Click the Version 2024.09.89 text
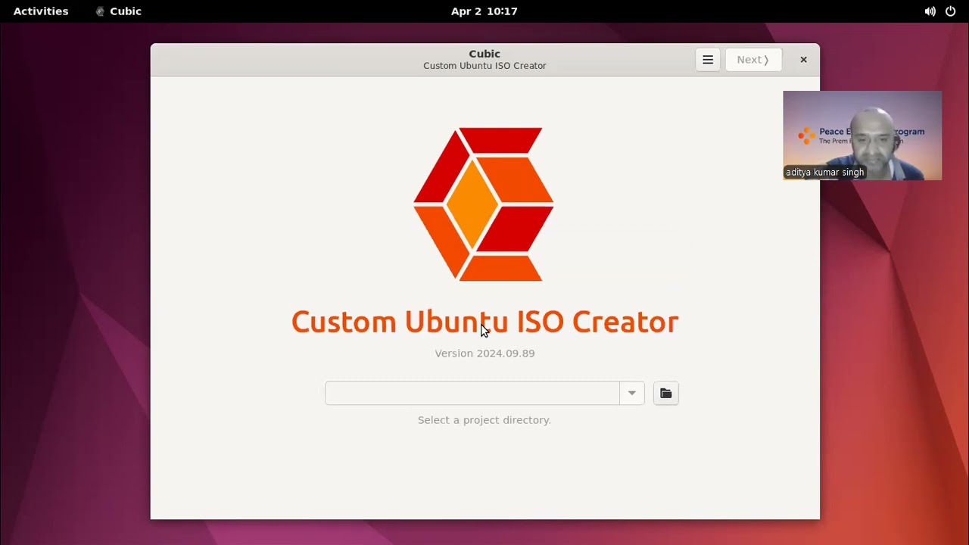Image resolution: width=969 pixels, height=545 pixels. (484, 353)
